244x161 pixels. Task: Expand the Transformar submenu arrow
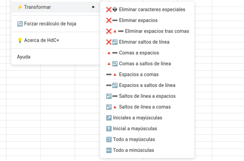pyautogui.click(x=93, y=7)
